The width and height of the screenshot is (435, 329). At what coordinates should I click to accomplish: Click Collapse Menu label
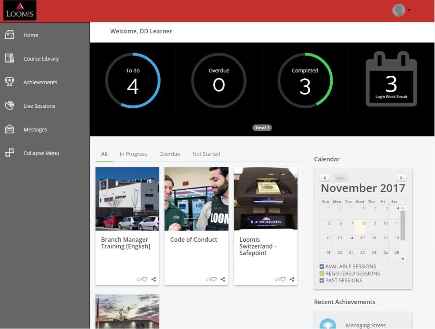pos(41,153)
